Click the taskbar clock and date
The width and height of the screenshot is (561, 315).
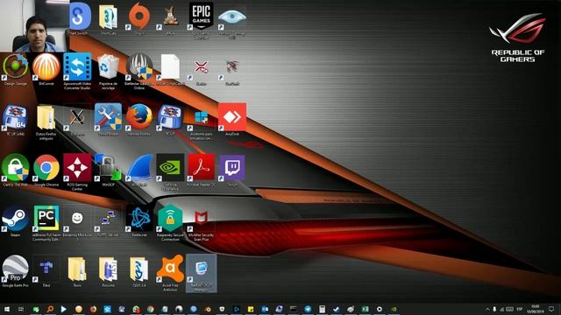(536, 309)
